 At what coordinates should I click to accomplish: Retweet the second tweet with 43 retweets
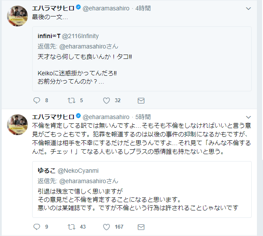pyautogui.click(x=72, y=226)
